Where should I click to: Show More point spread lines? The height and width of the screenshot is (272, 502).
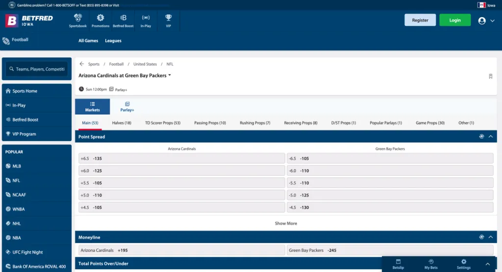(x=286, y=223)
